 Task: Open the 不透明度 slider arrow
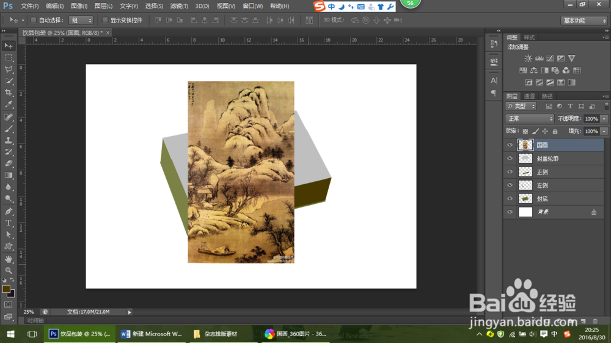tap(604, 119)
